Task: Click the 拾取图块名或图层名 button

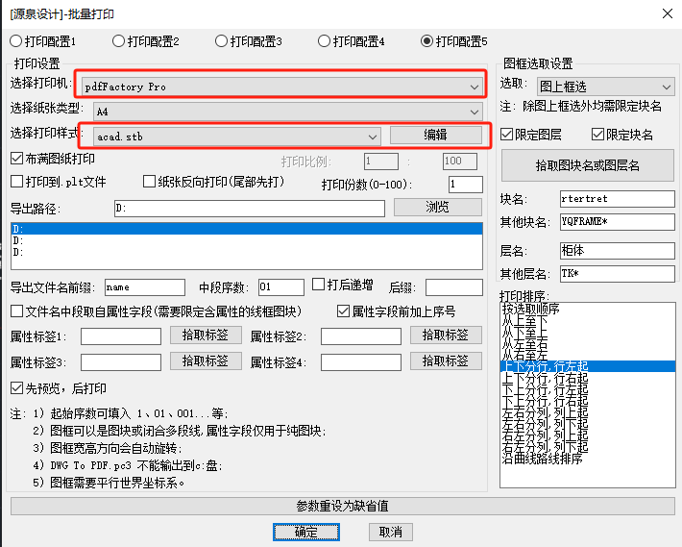Action: [588, 165]
